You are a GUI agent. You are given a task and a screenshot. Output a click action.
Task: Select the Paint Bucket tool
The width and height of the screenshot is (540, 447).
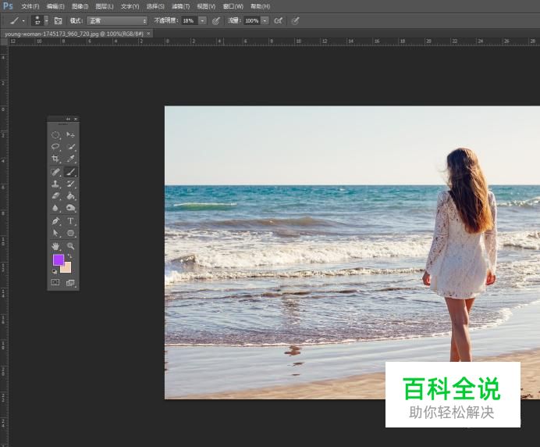70,196
